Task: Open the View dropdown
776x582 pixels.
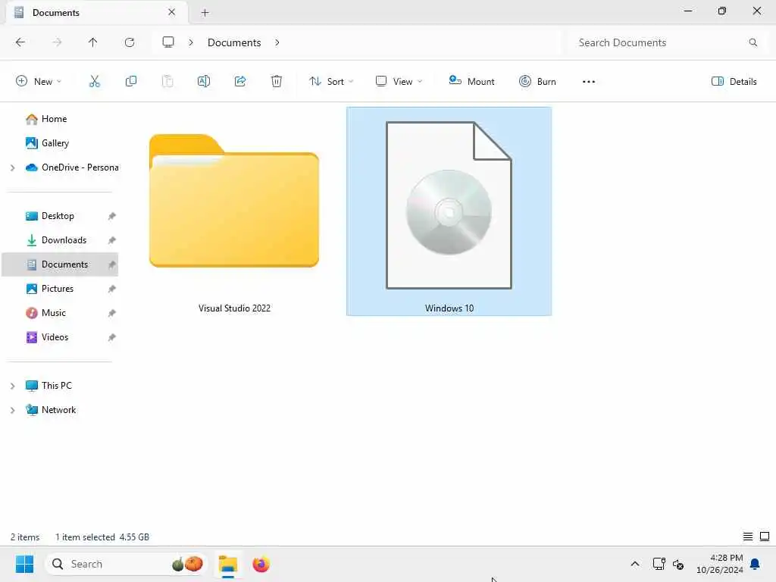Action: [x=399, y=81]
